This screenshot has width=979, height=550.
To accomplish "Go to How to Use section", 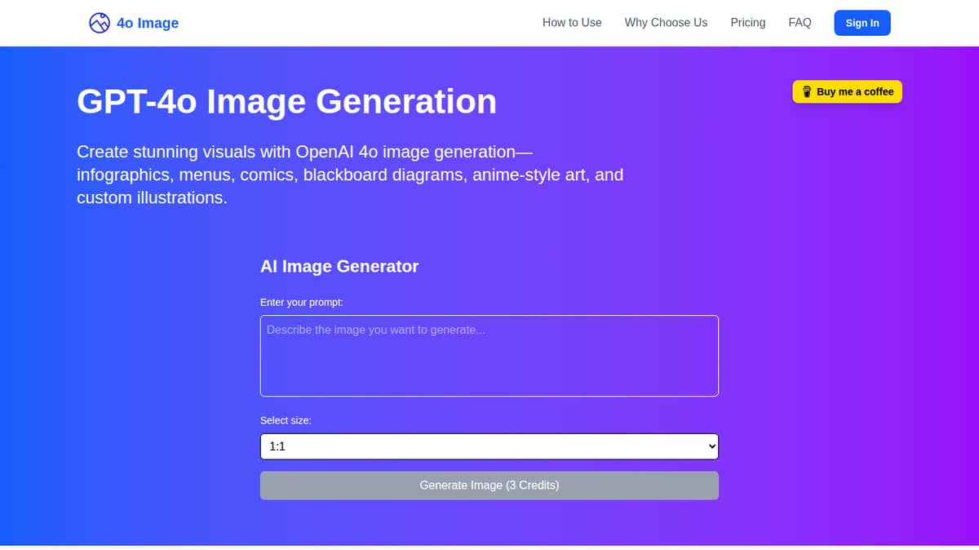I will tap(572, 23).
